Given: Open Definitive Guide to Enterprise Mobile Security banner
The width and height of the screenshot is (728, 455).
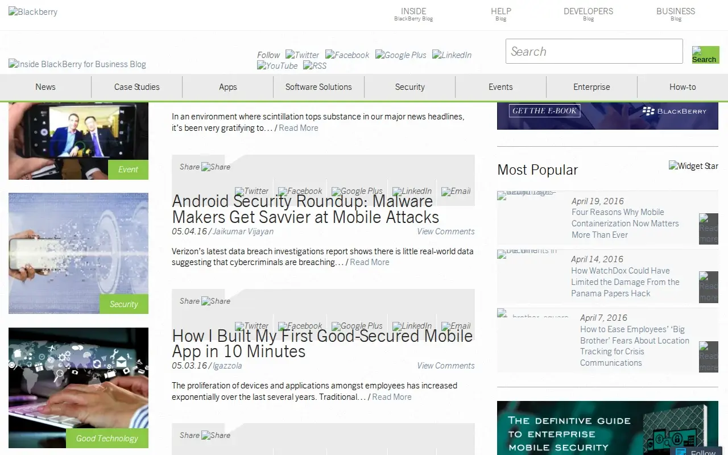Looking at the screenshot, I should pos(607,428).
